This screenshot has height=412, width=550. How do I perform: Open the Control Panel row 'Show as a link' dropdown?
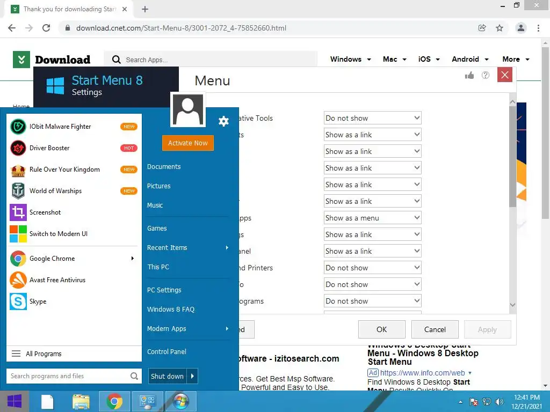click(373, 251)
